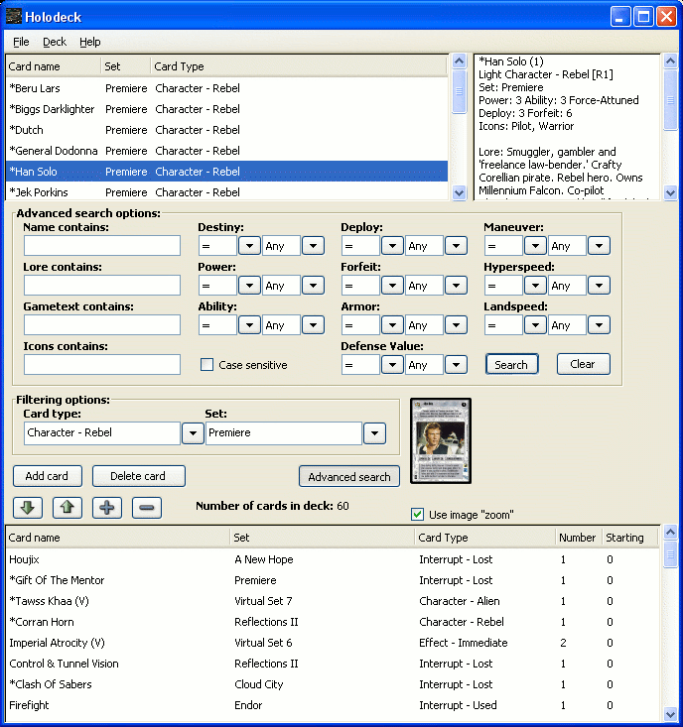
Task: Sort search results by Card Type header
Action: (x=299, y=66)
